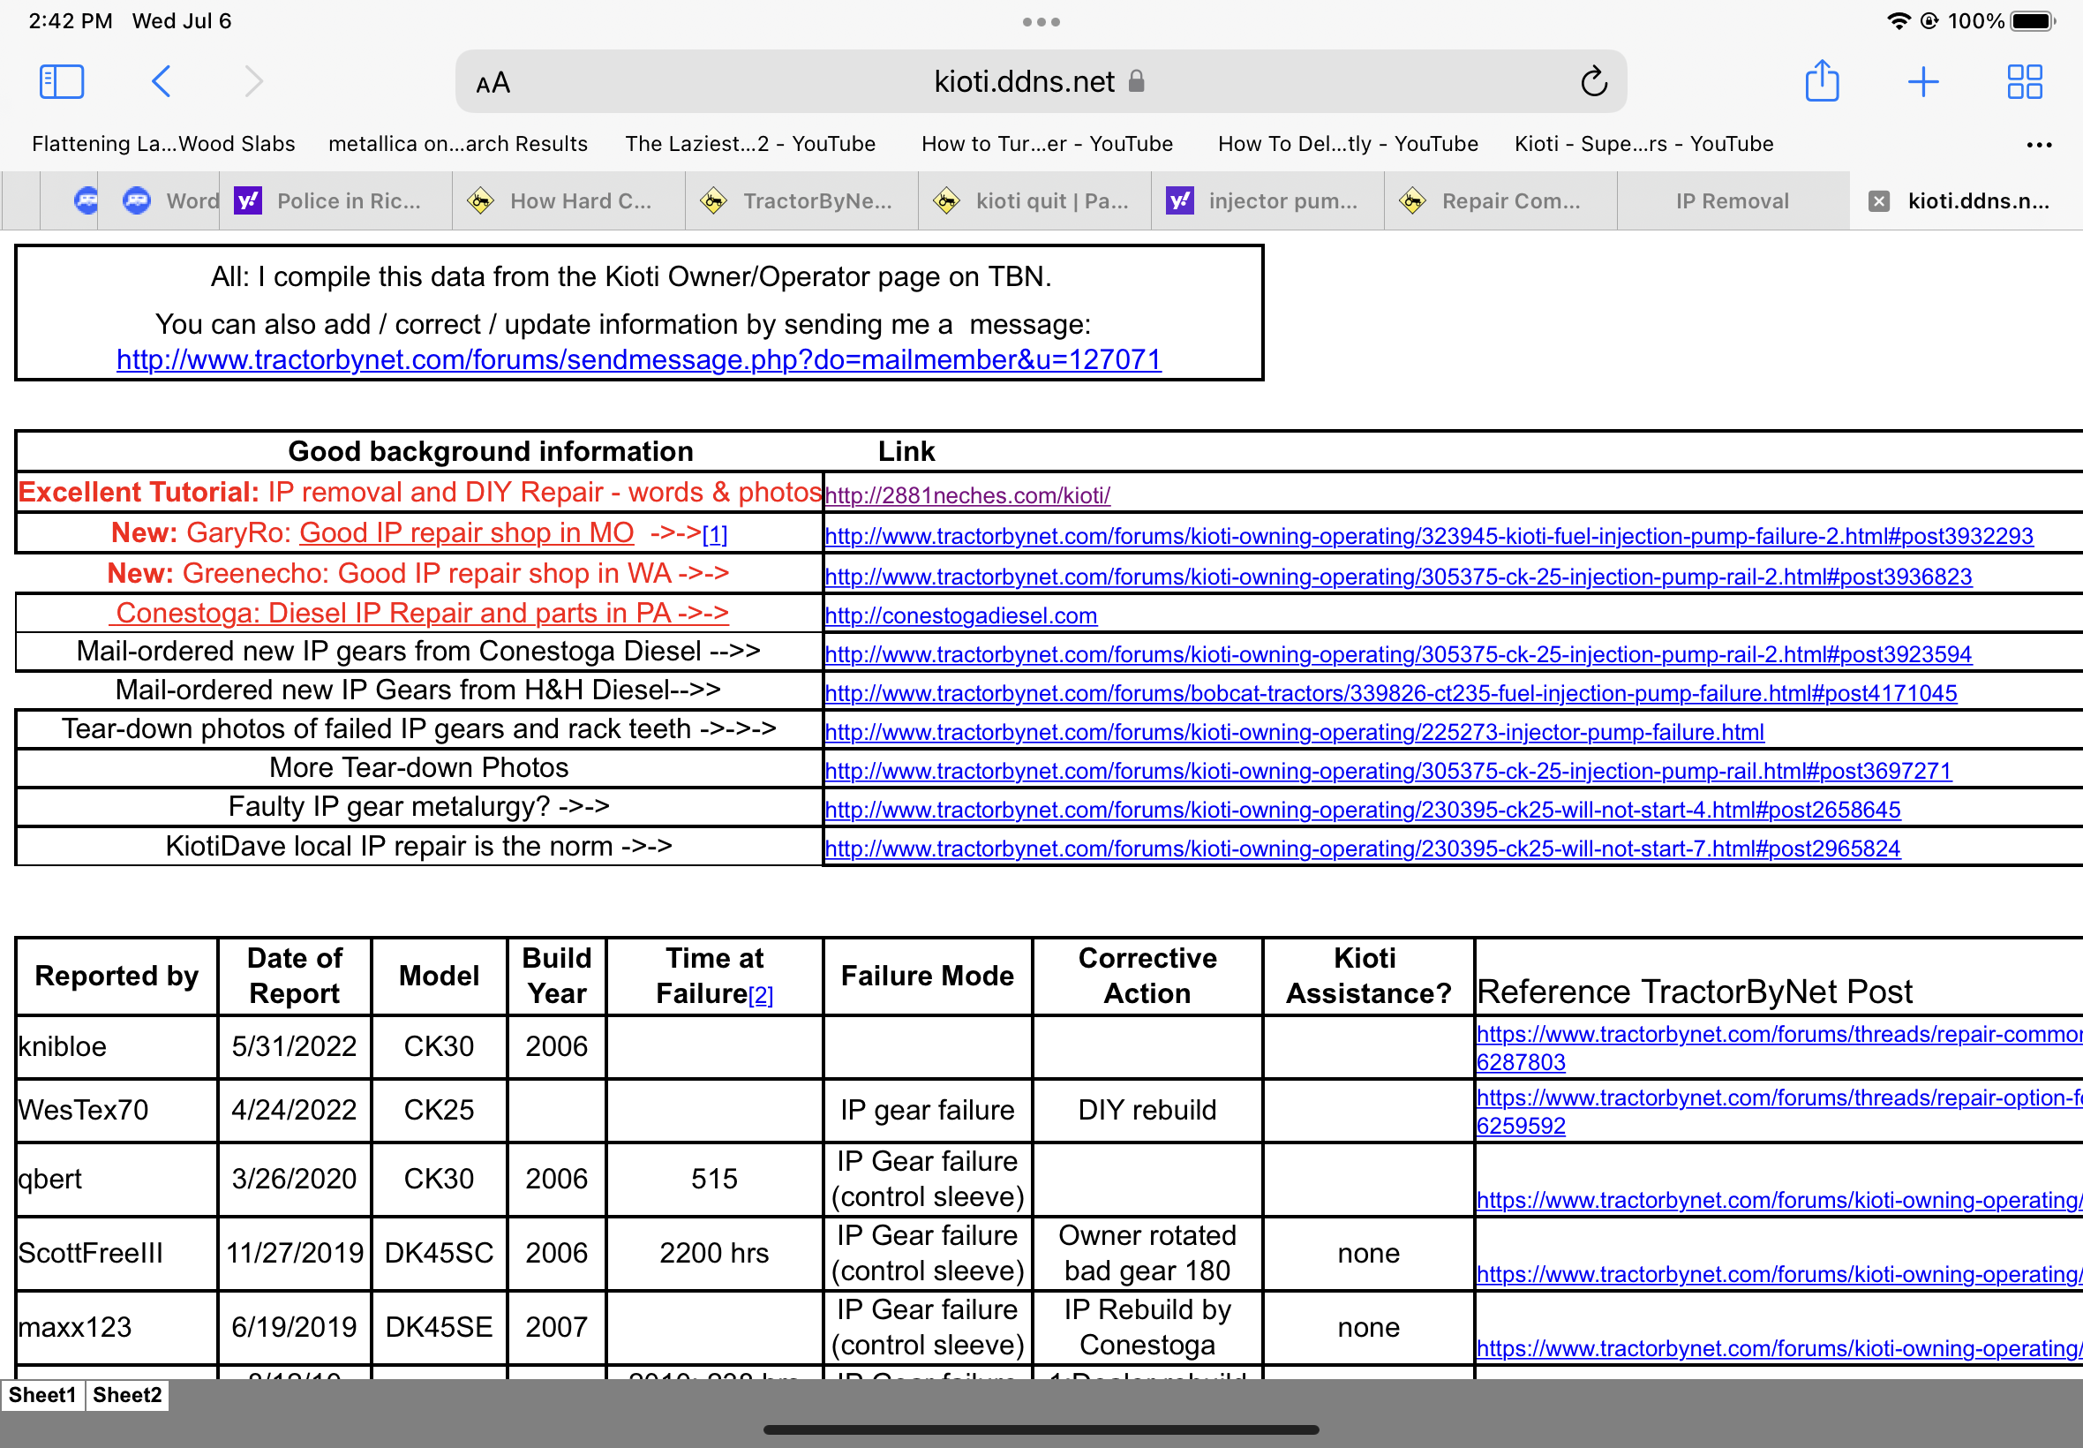Screen dimensions: 2083x1448
Task: Open Good IP repair shop in MO link
Action: (x=466, y=532)
